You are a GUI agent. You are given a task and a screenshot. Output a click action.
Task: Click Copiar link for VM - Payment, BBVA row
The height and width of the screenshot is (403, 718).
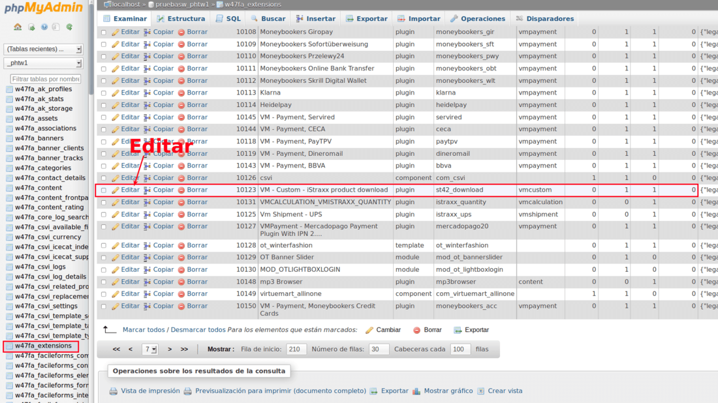click(x=163, y=166)
